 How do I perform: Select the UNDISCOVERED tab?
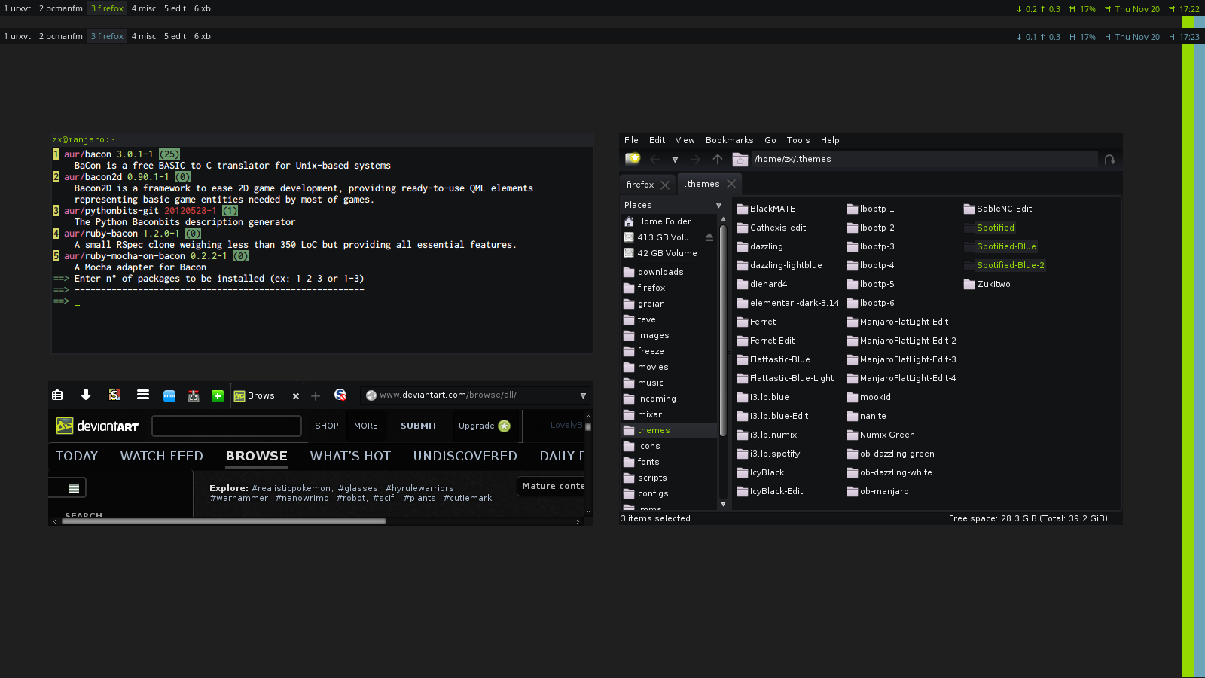click(465, 456)
